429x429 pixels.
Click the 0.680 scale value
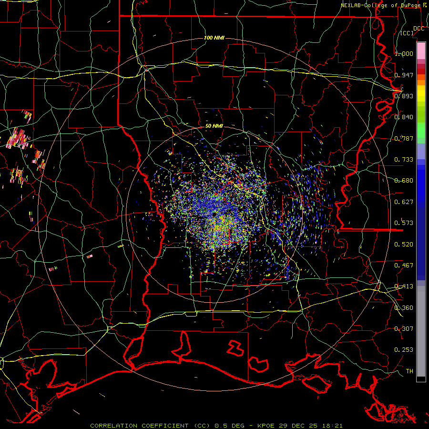point(404,180)
